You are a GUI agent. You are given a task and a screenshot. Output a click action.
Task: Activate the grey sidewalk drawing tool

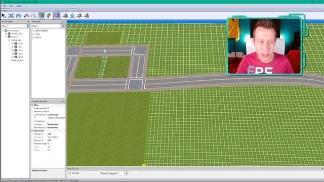33,16
